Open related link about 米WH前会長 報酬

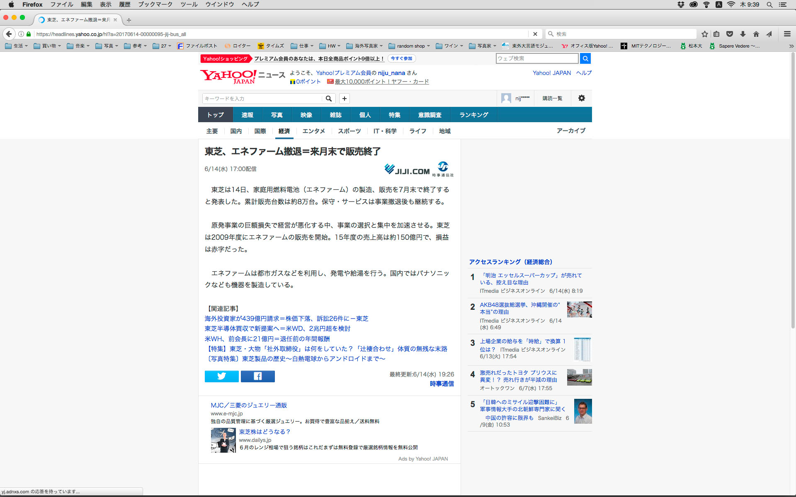[267, 338]
